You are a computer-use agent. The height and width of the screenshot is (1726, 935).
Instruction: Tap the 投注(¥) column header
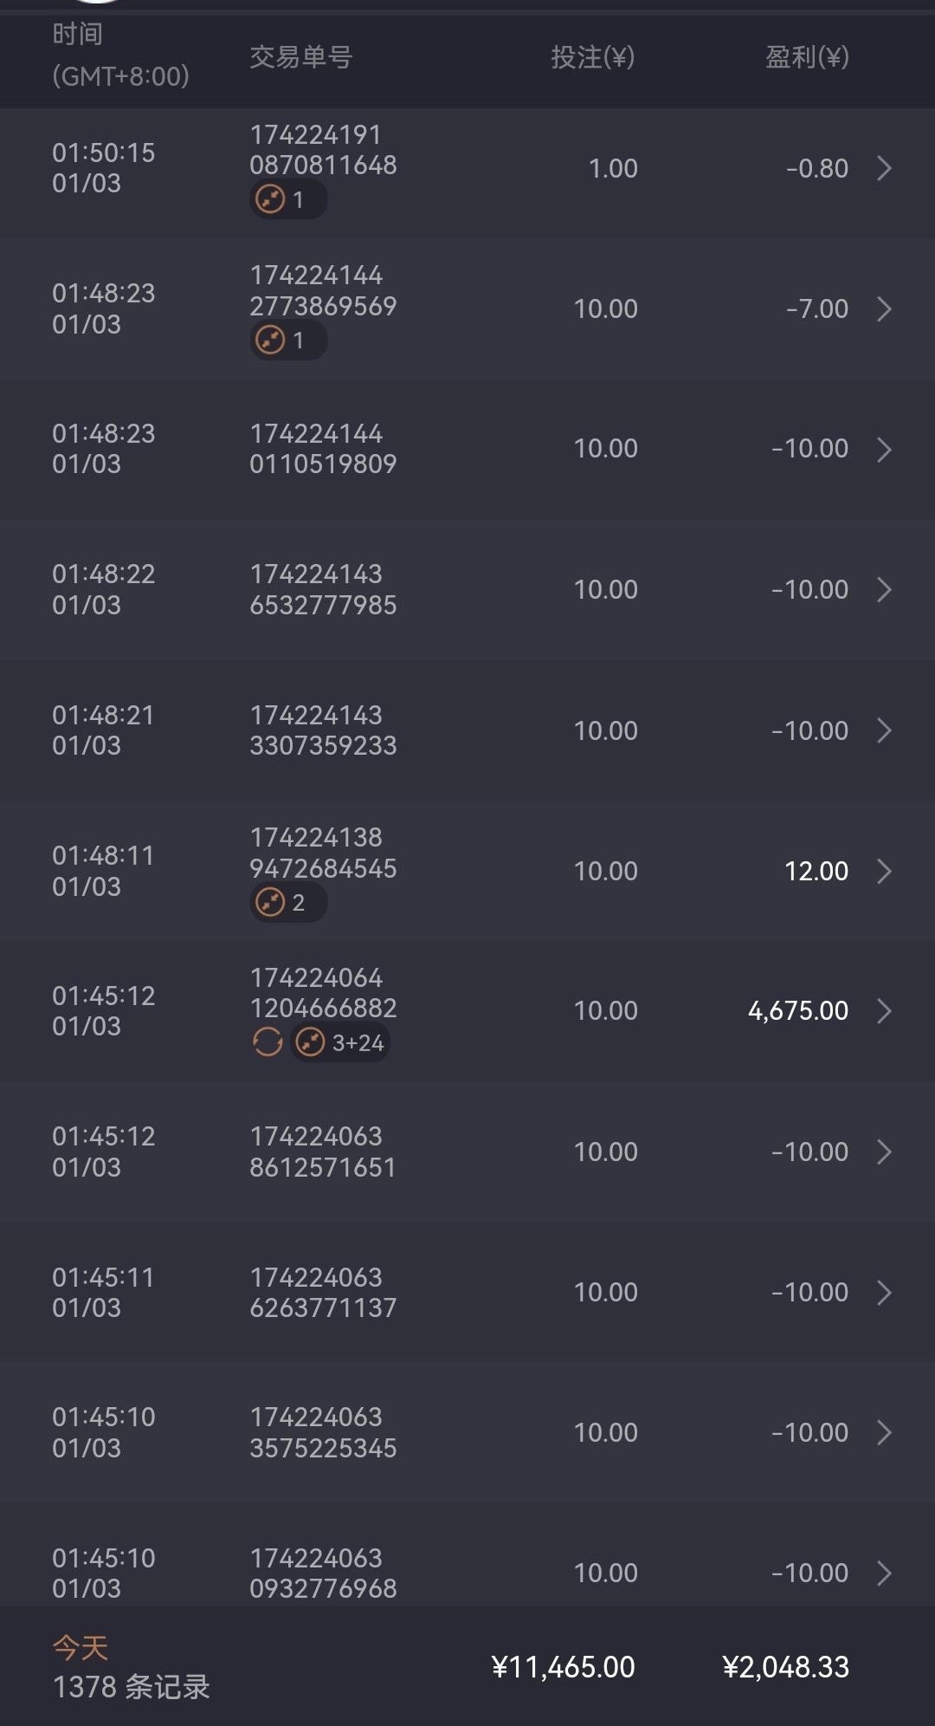pos(592,57)
